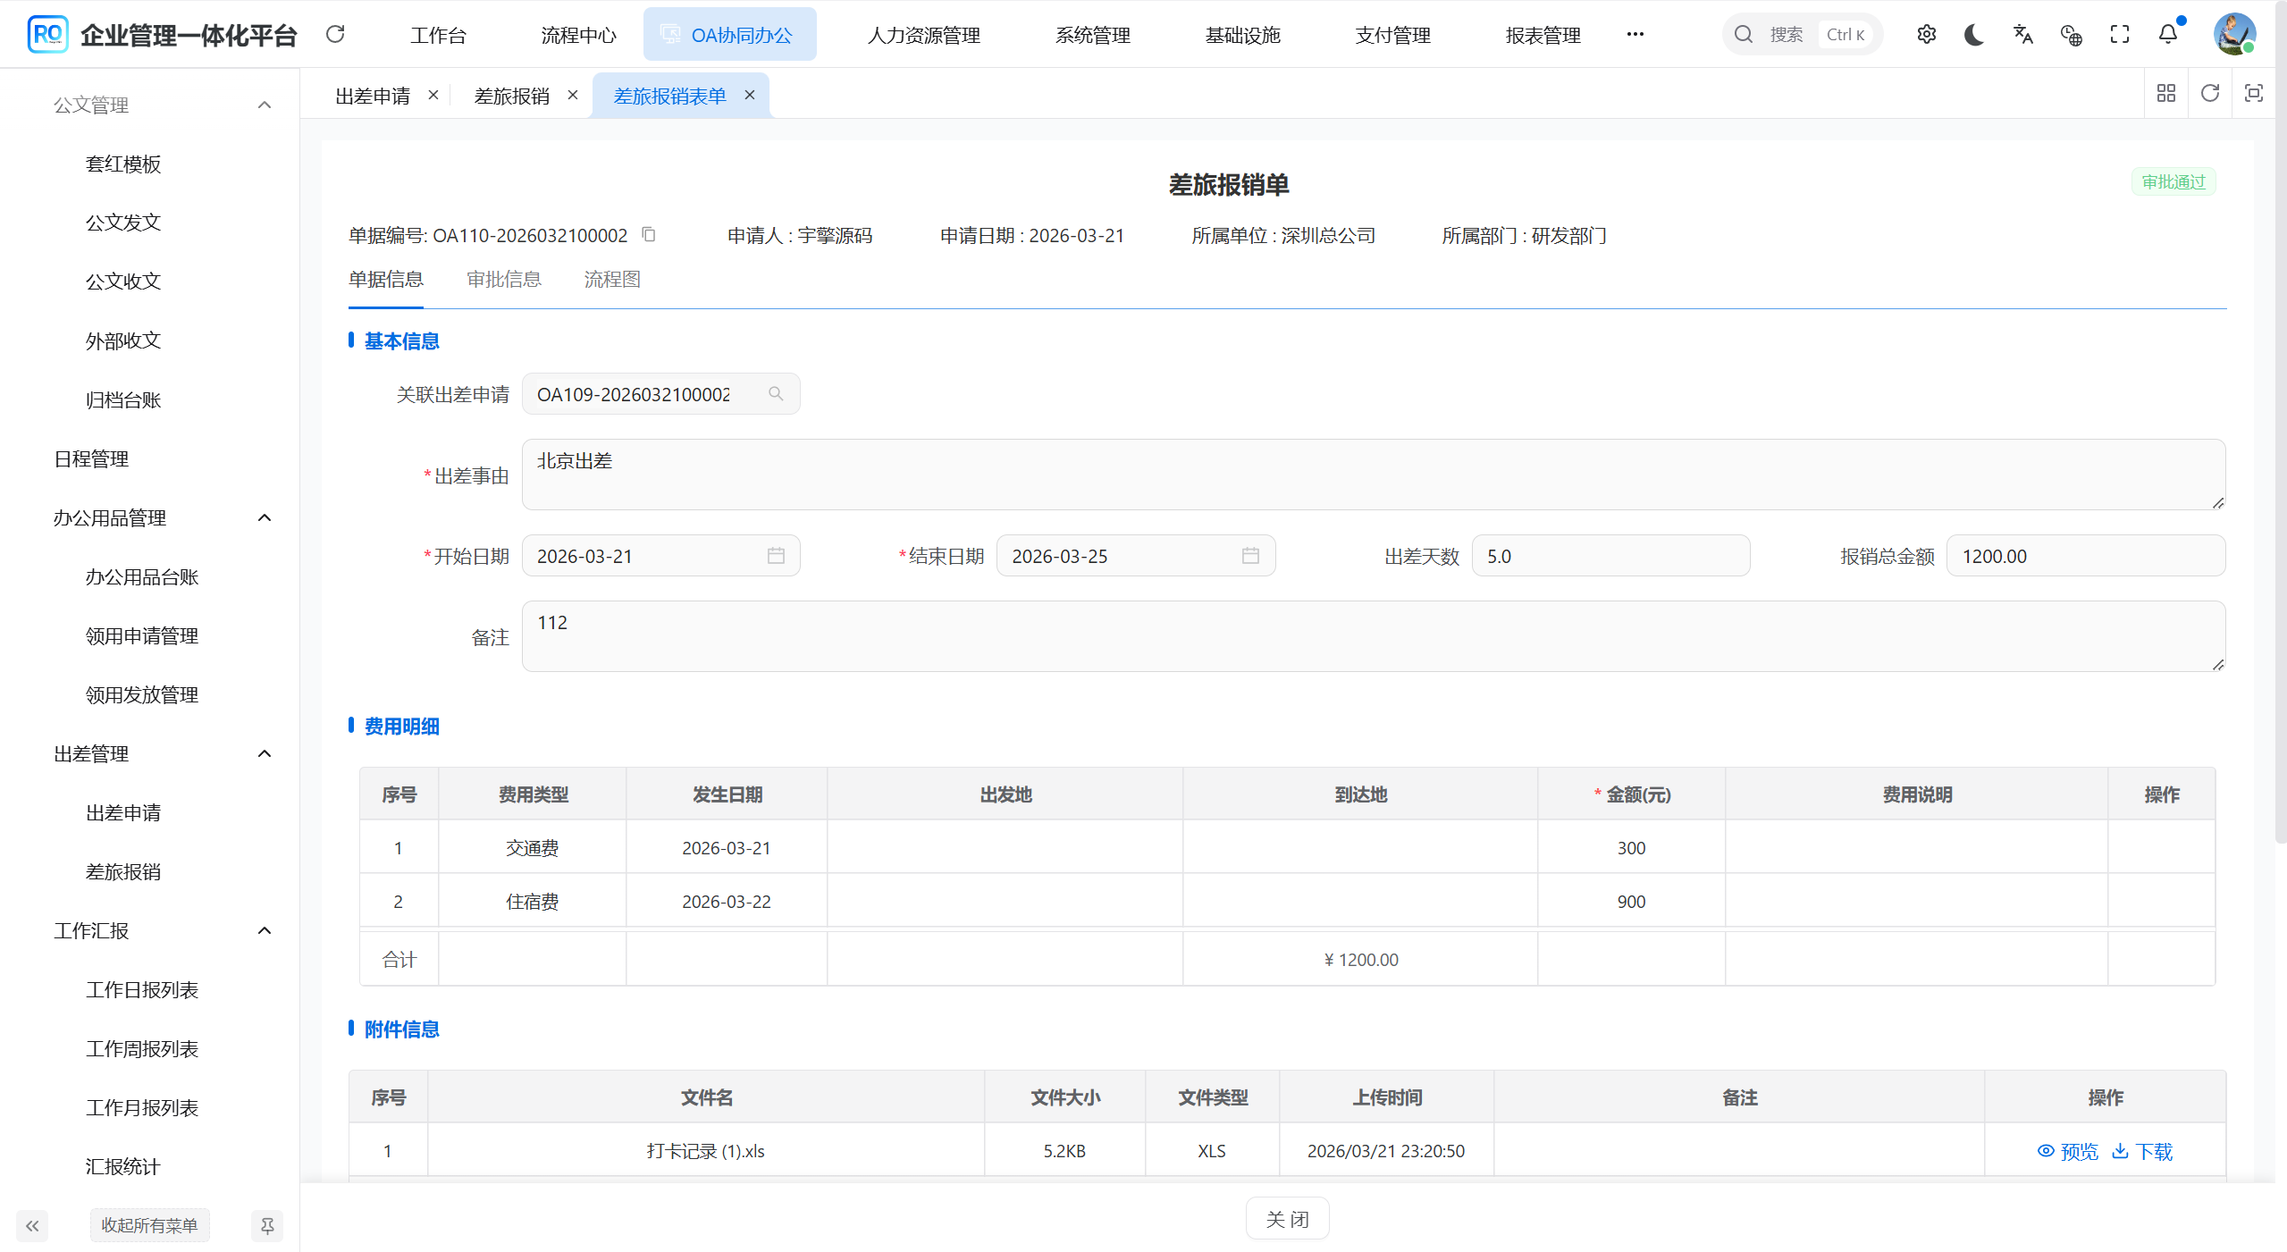Click the refresh icon beside platform title
Image resolution: width=2287 pixels, height=1252 pixels.
[335, 34]
